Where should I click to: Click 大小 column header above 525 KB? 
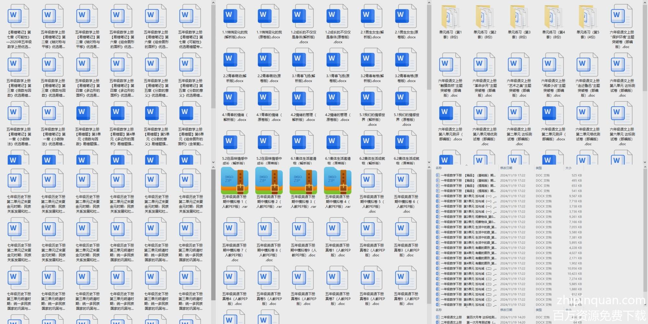pyautogui.click(x=568, y=168)
